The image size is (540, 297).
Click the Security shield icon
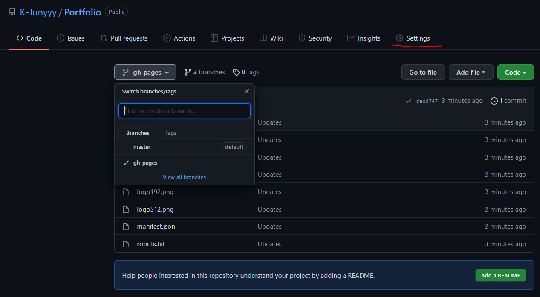(302, 38)
